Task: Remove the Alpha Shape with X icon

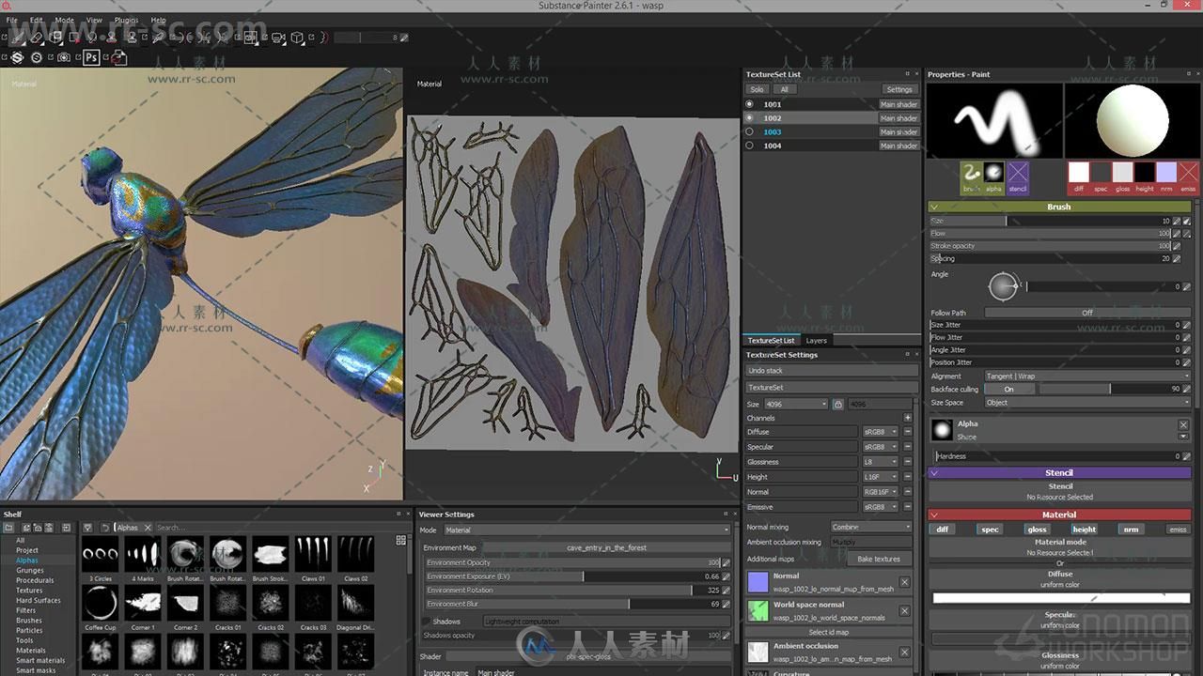Action: click(x=1183, y=424)
